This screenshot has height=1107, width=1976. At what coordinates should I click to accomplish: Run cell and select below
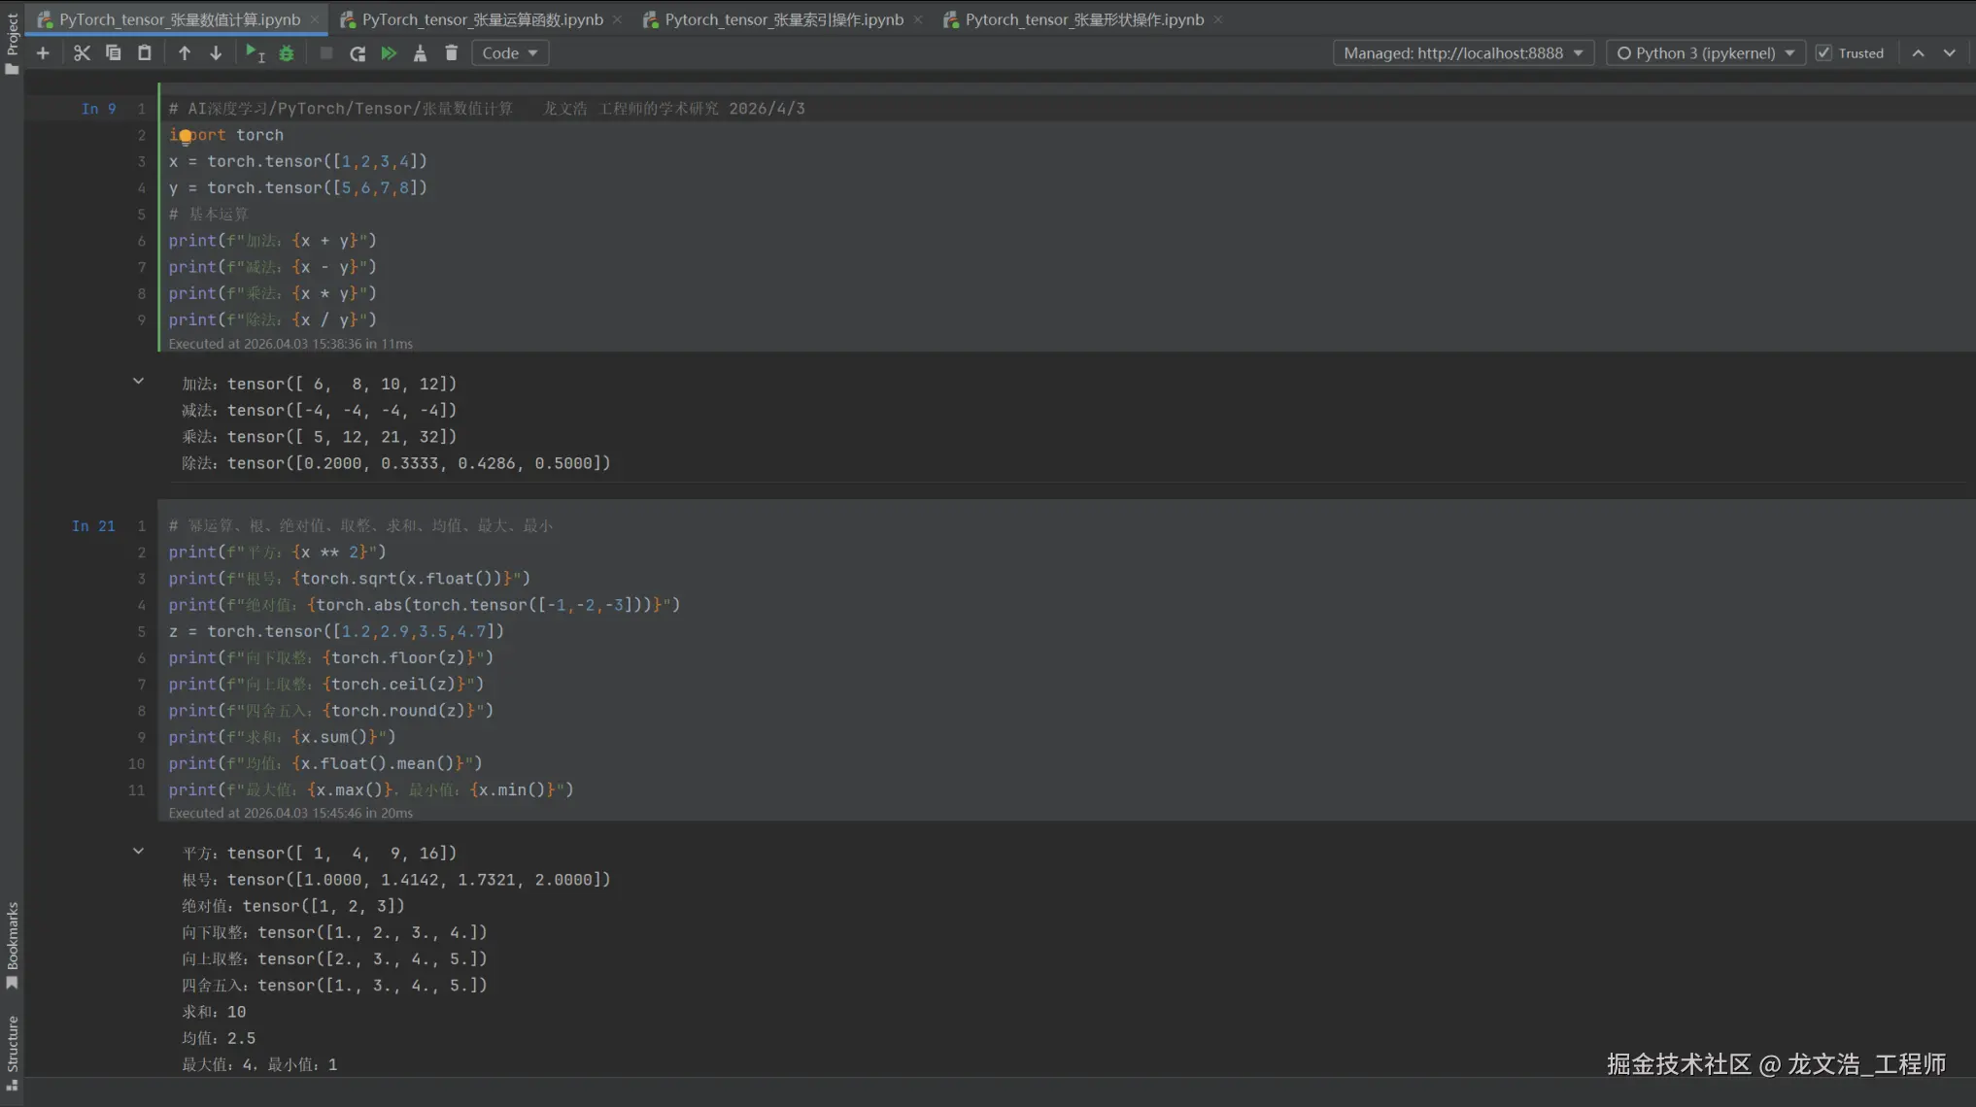tap(256, 53)
